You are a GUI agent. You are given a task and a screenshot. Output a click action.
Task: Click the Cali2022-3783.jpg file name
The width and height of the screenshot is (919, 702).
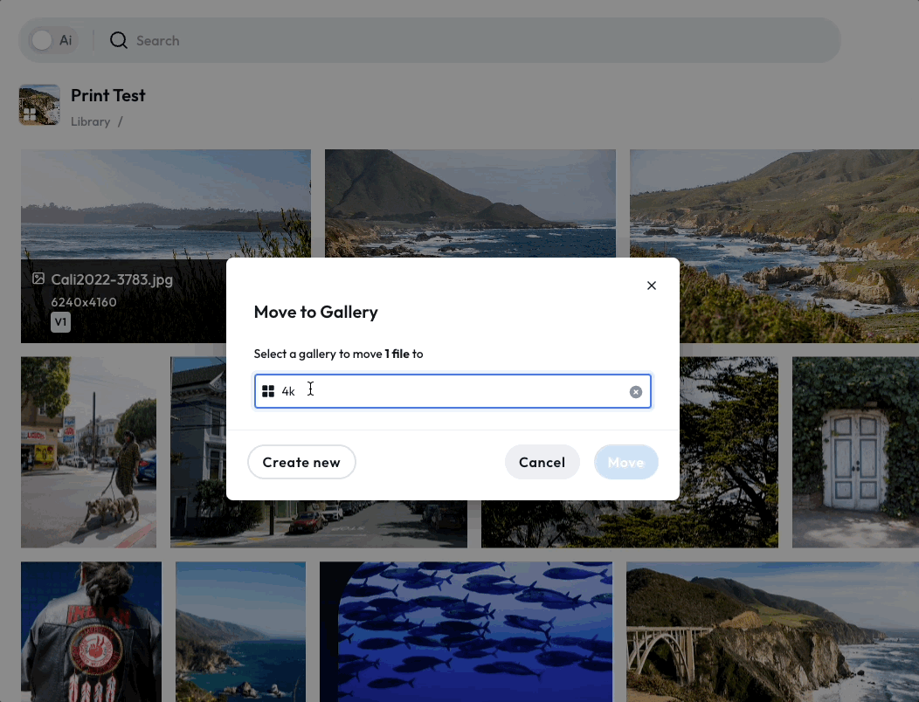112,279
